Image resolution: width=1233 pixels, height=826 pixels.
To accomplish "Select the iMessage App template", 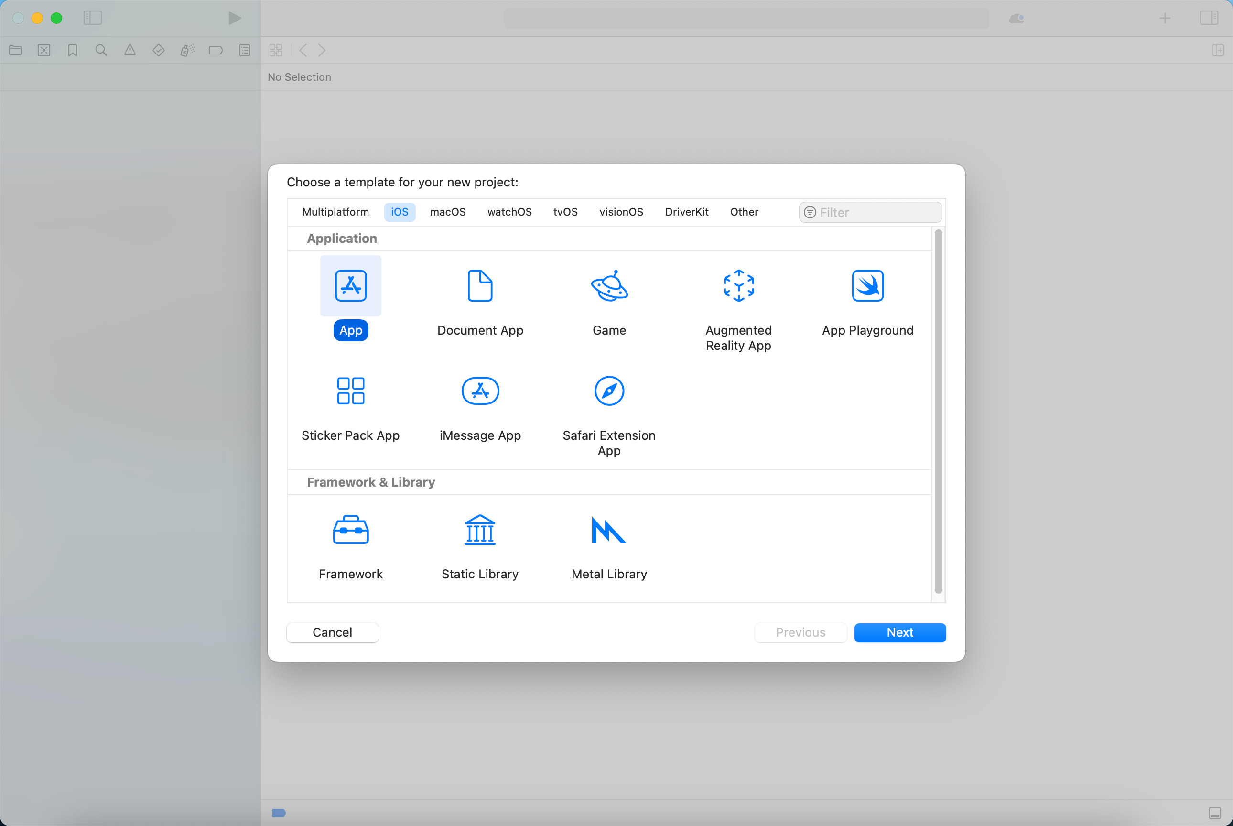I will tap(480, 391).
